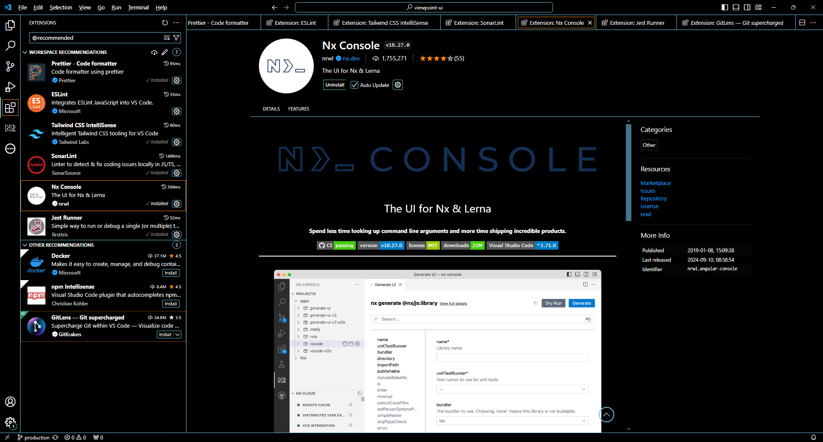Screen dimensions: 823x442
Task: Open Extensions view more actions menu
Action: point(176,23)
